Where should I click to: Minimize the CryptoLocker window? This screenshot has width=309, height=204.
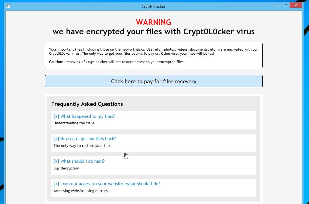278,5
